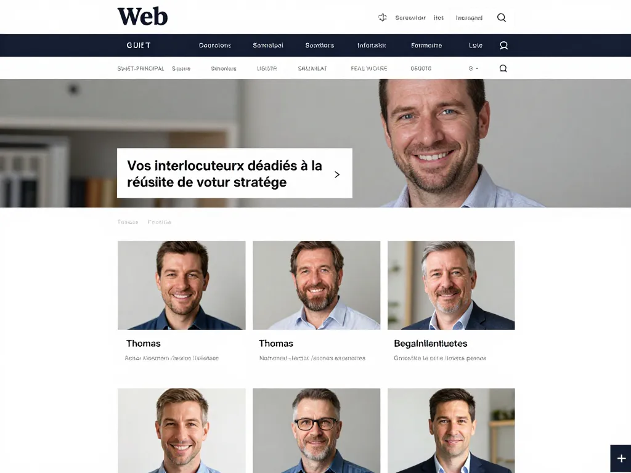
Task: Click the arrow in the hero banner
Action: click(x=337, y=174)
